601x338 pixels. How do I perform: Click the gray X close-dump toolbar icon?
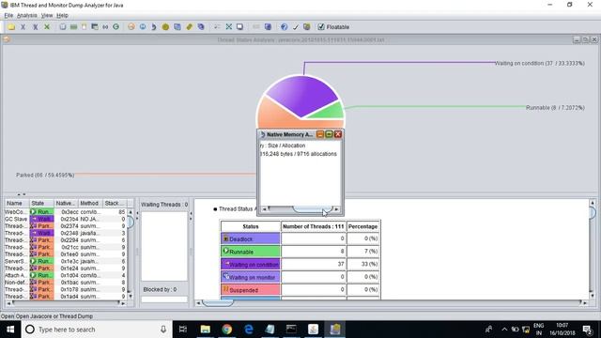23,27
